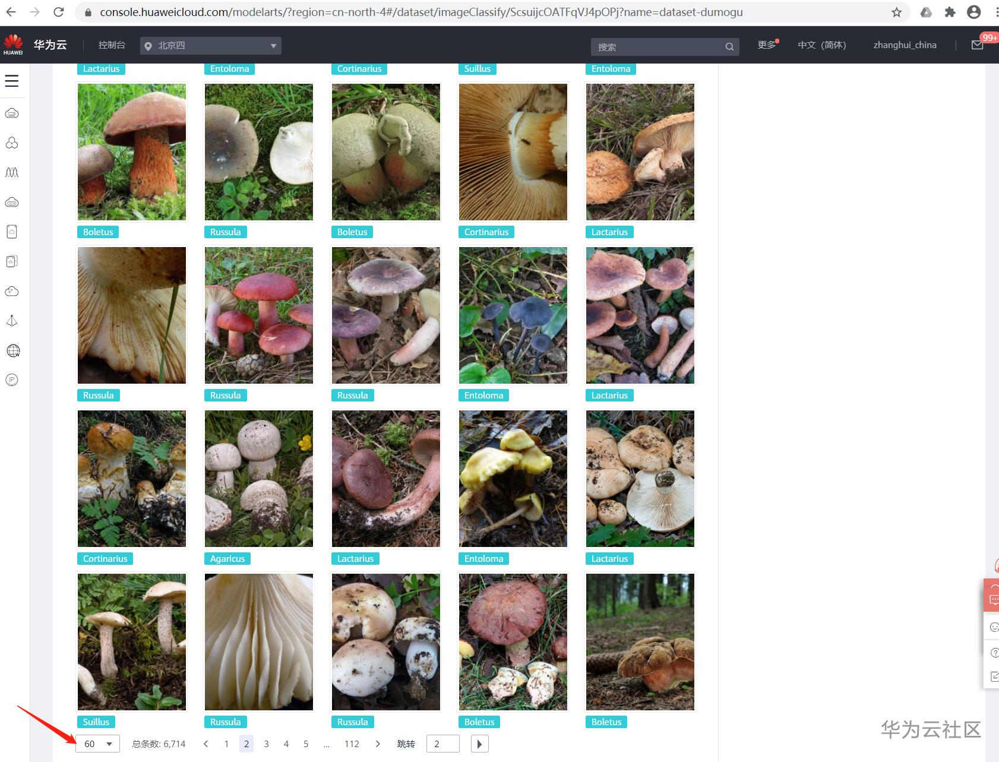Open the Agaricus mushroom thumbnail
The height and width of the screenshot is (762, 999).
point(259,479)
